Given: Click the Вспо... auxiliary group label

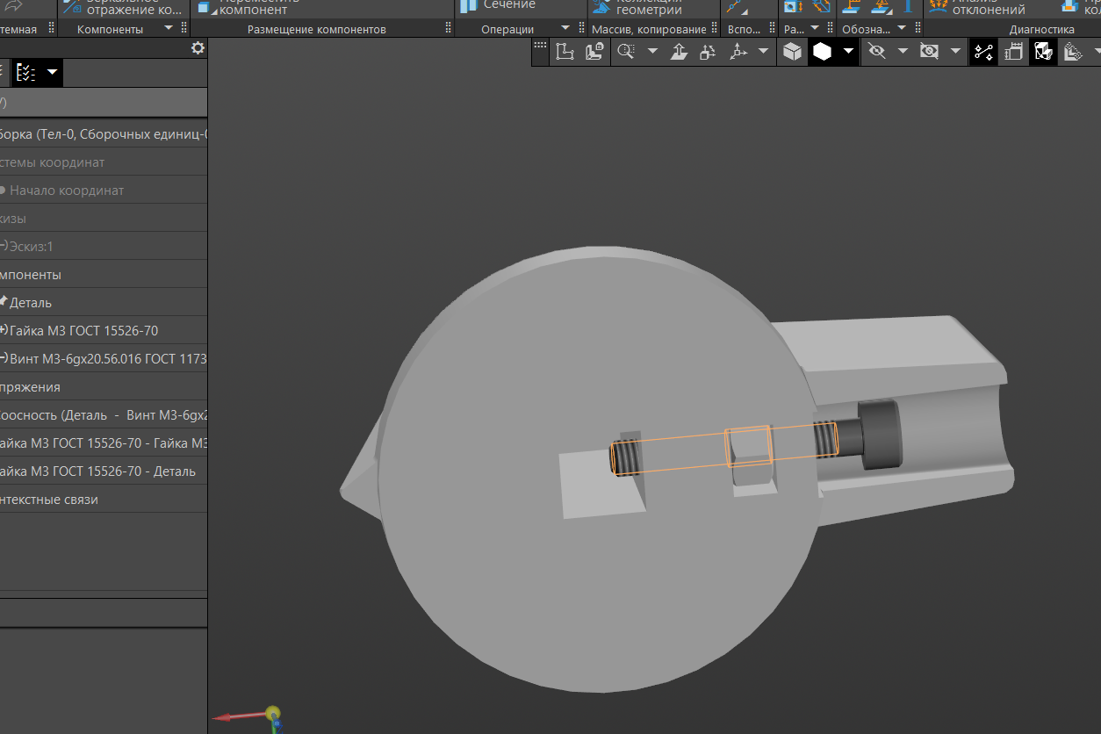Looking at the screenshot, I should tap(745, 30).
